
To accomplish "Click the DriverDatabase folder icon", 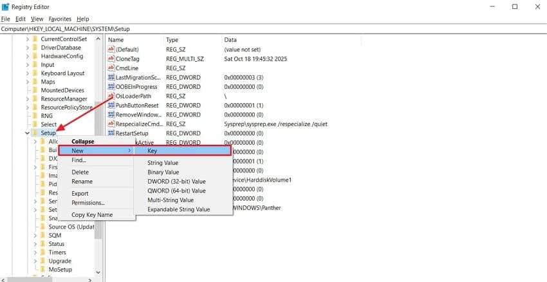I will (x=35, y=48).
